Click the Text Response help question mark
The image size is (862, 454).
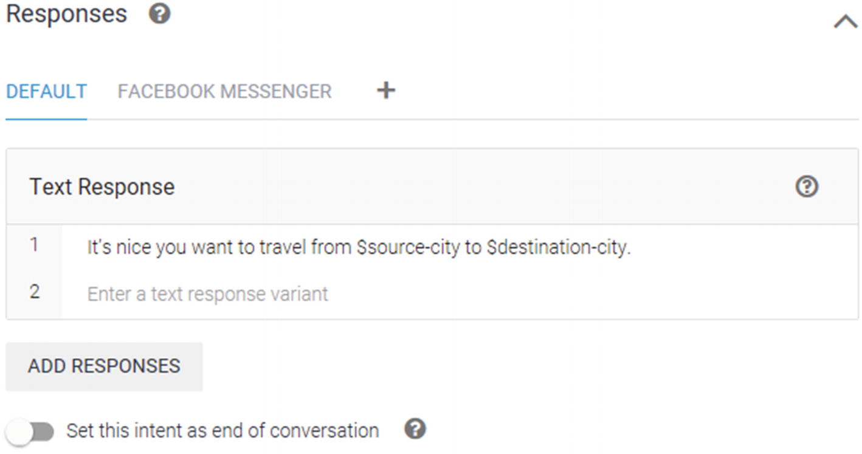pos(807,187)
